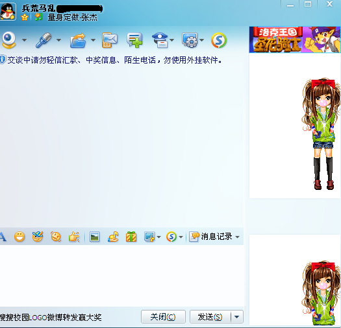
Task: Open the report/police cap icon
Action: tap(160, 40)
